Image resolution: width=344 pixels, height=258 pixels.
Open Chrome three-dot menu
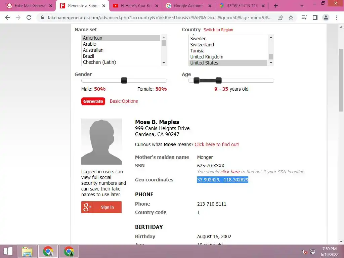tap(337, 17)
